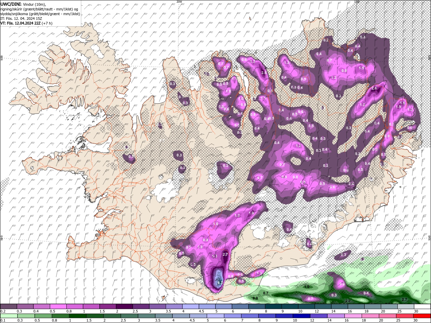Click the bright pink 0.5 swatch in upper legend

[x=58, y=307]
